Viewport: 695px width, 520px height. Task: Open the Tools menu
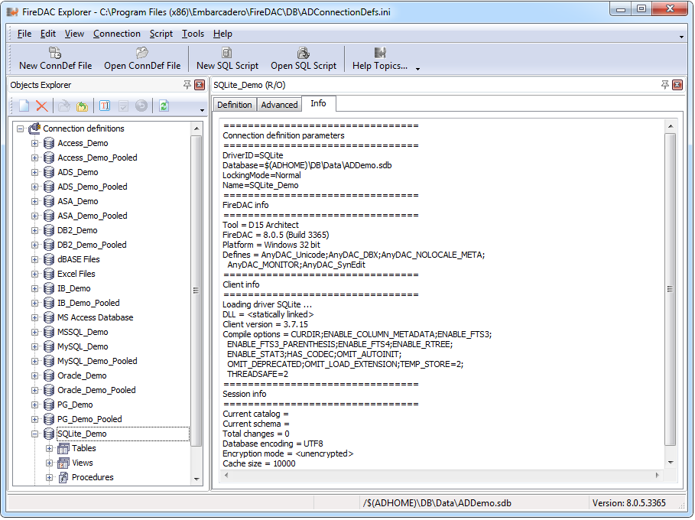point(193,34)
